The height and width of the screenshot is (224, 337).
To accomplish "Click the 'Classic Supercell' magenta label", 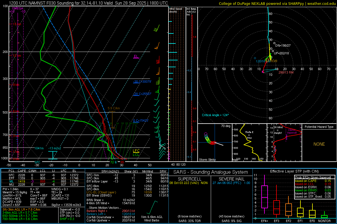I will [292, 131].
